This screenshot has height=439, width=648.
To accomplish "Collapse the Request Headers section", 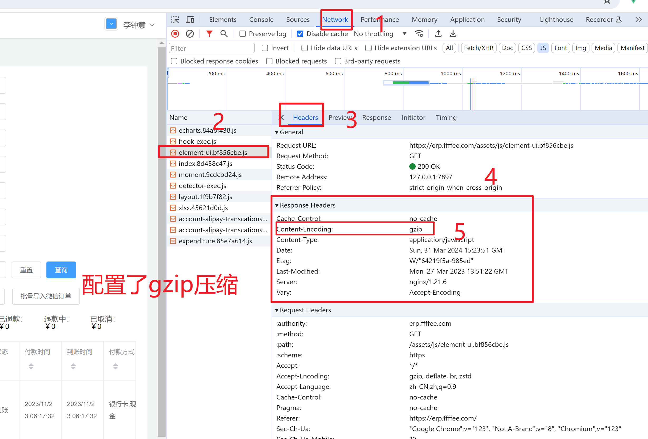I will point(277,310).
